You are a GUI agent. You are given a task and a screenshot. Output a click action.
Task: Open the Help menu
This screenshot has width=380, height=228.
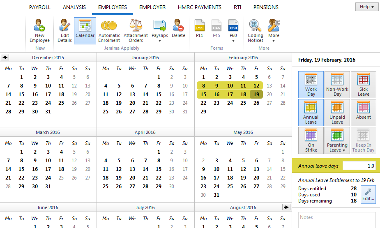pos(367,7)
